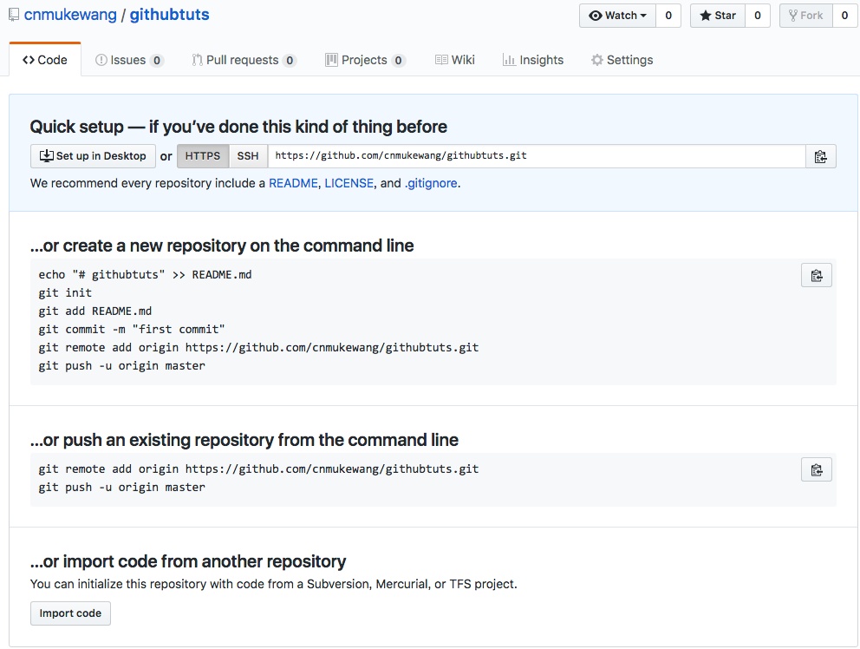Viewport: 860px width, 649px height.
Task: Open the Watch dropdown menu
Action: coord(617,16)
